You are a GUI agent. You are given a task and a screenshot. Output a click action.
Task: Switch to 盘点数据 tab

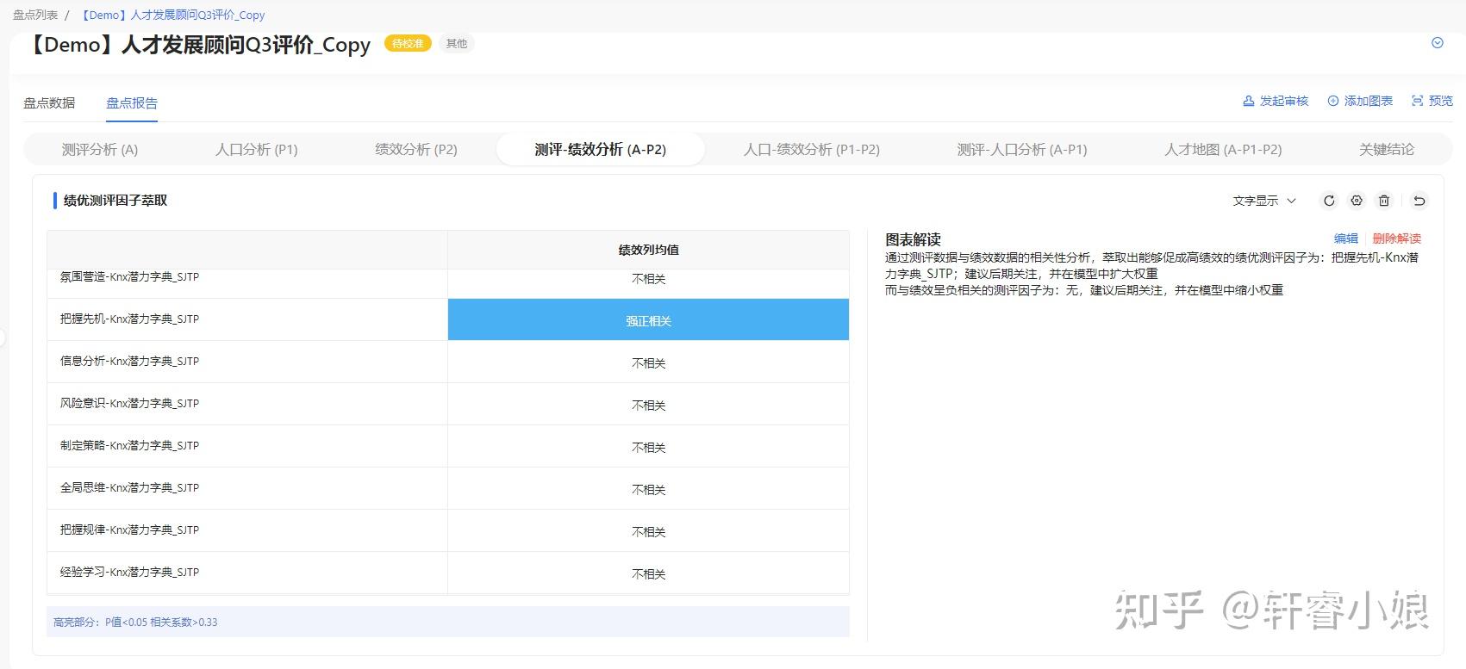49,102
